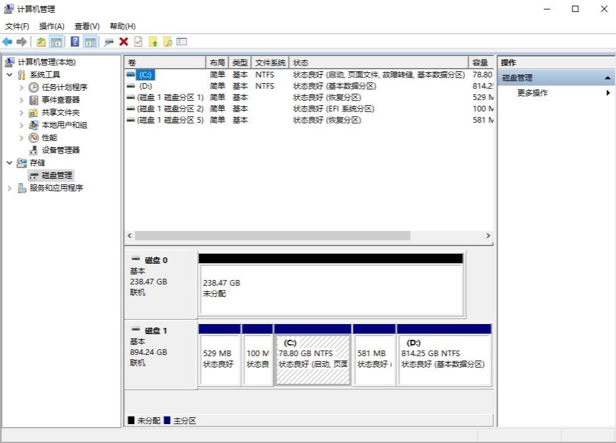
Task: Select Services and Applications (服务和应用程序)
Action: [56, 188]
